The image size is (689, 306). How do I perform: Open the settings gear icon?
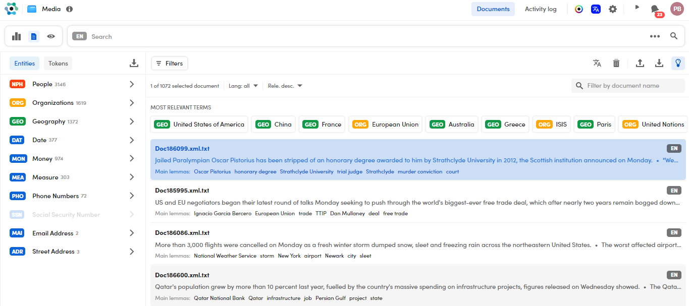point(613,9)
